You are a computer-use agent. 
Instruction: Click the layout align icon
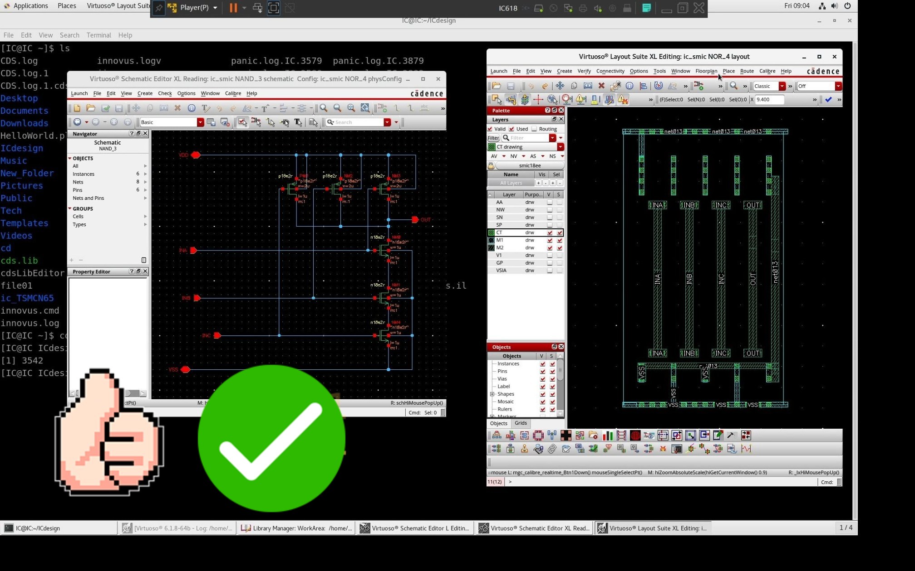click(643, 86)
